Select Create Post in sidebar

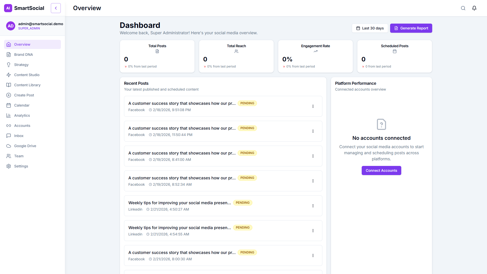pos(32,95)
